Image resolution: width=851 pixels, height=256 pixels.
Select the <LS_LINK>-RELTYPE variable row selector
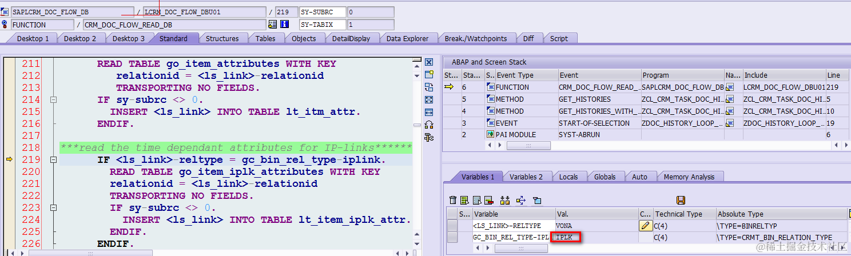(452, 226)
